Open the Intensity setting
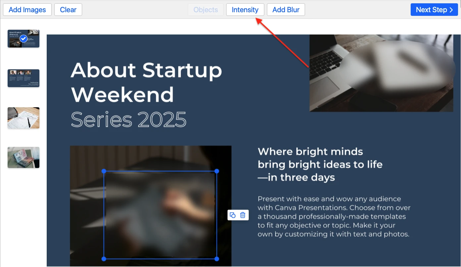 coord(245,10)
